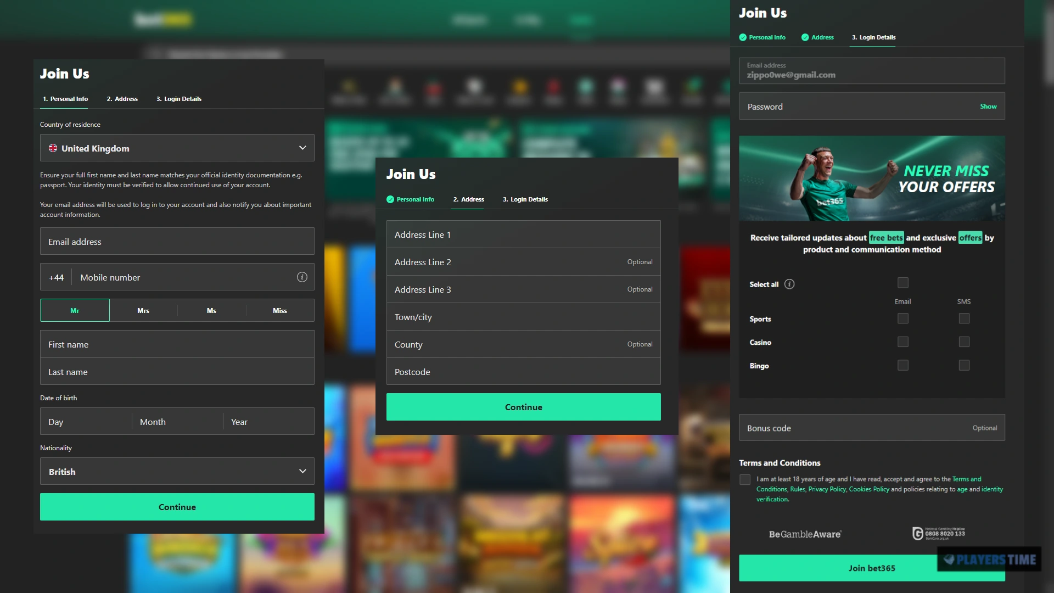Enable Casino SMS checkbox
The width and height of the screenshot is (1054, 593).
tap(964, 342)
